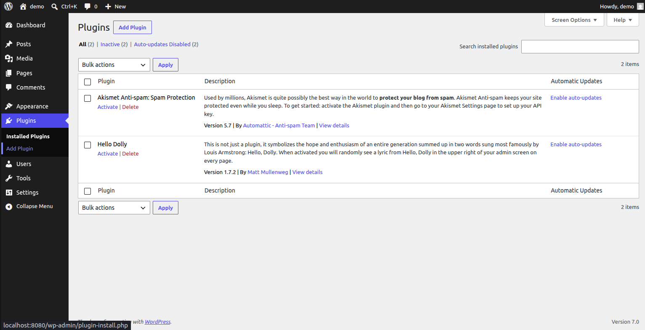The height and width of the screenshot is (330, 645).
Task: Click the Pages menu label
Action: pyautogui.click(x=24, y=73)
